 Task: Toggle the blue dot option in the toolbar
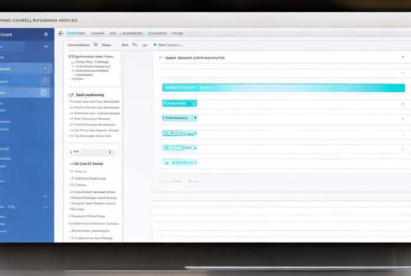pyautogui.click(x=155, y=45)
